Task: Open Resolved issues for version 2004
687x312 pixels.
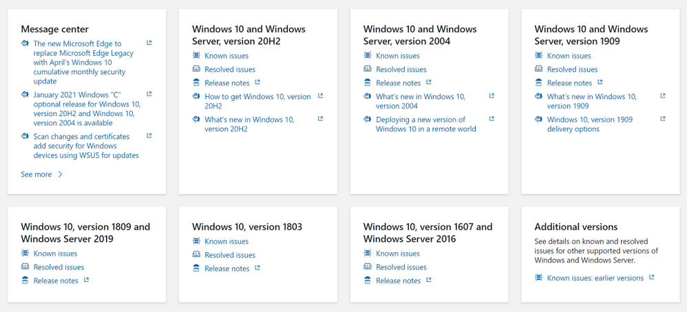Action: coord(401,69)
